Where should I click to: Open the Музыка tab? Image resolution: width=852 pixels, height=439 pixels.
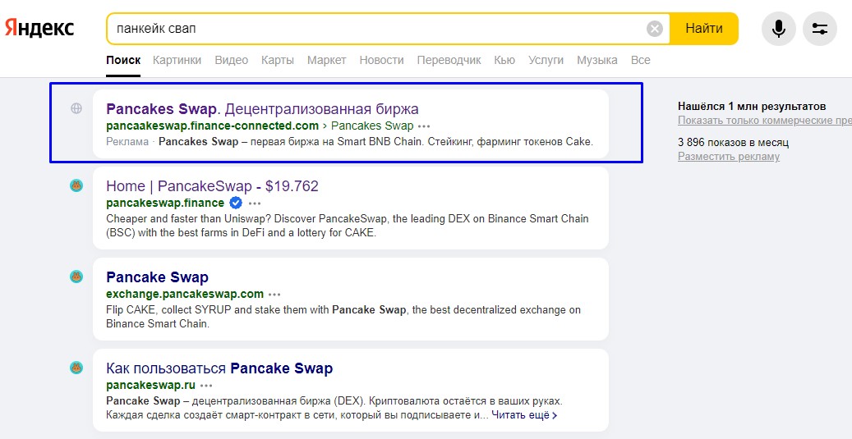pos(597,60)
